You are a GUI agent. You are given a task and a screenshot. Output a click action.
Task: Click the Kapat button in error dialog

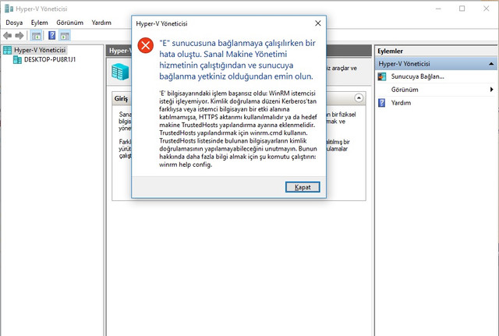(303, 187)
